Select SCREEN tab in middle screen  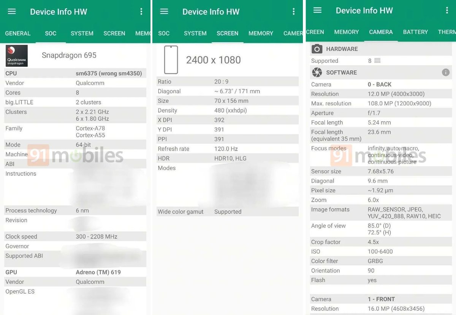[x=228, y=33]
